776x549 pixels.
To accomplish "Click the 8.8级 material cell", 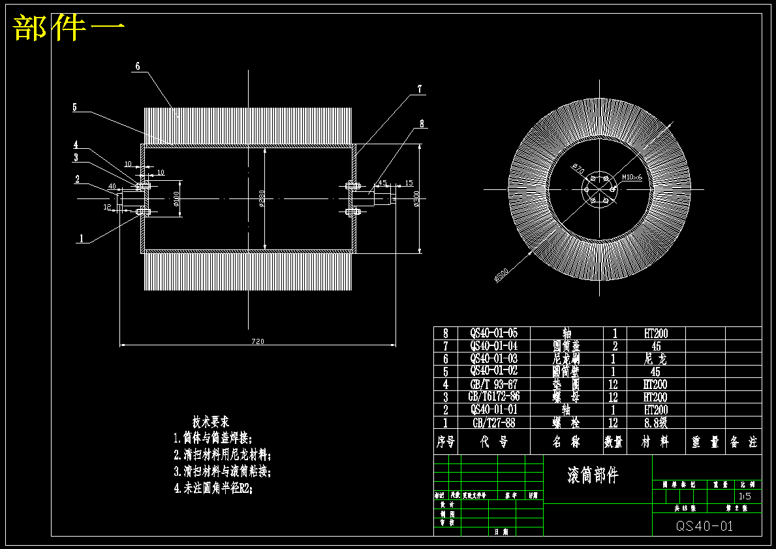I will point(656,422).
